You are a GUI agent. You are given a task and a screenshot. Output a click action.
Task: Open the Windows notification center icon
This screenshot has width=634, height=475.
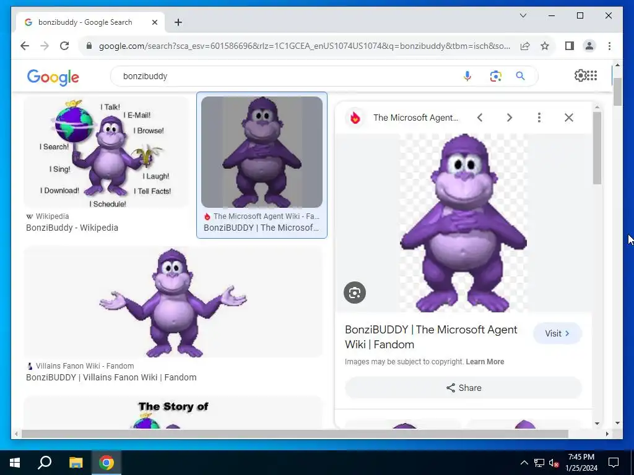614,463
